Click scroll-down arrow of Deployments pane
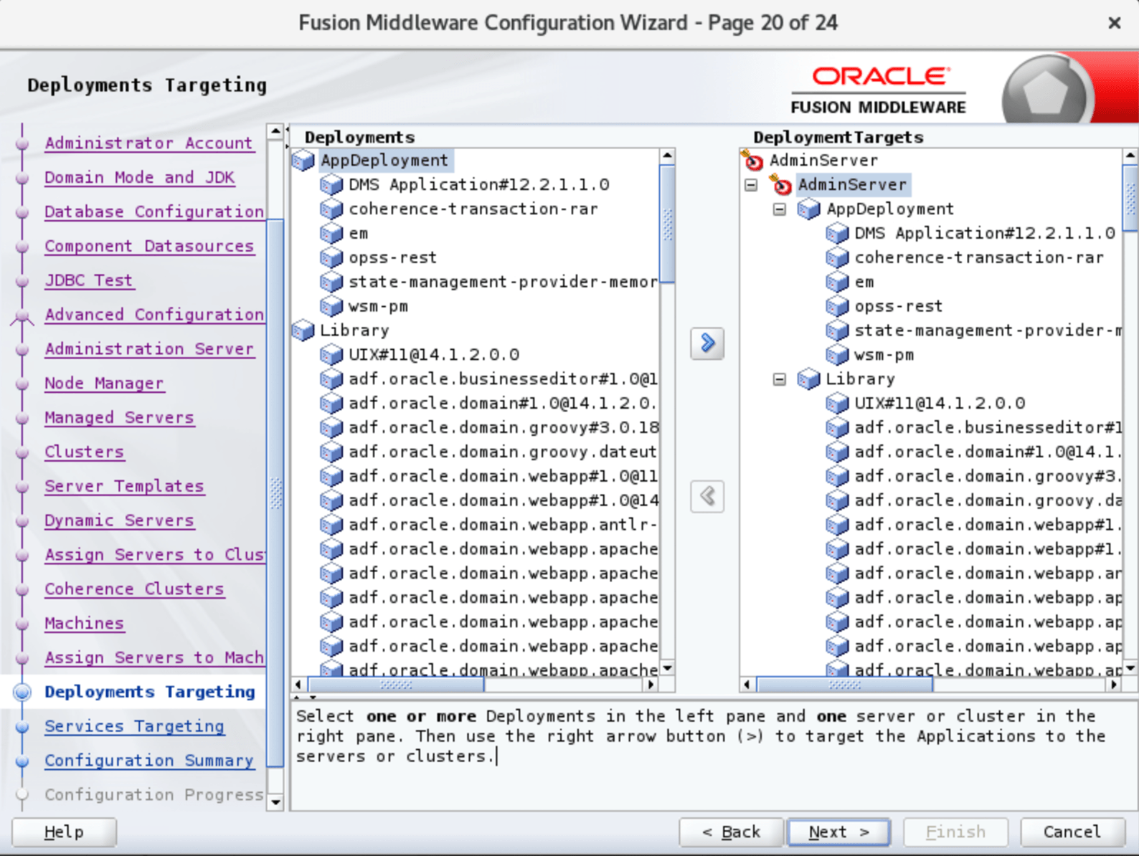The image size is (1139, 856). [x=668, y=668]
